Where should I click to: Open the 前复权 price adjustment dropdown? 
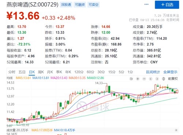click(173, 79)
